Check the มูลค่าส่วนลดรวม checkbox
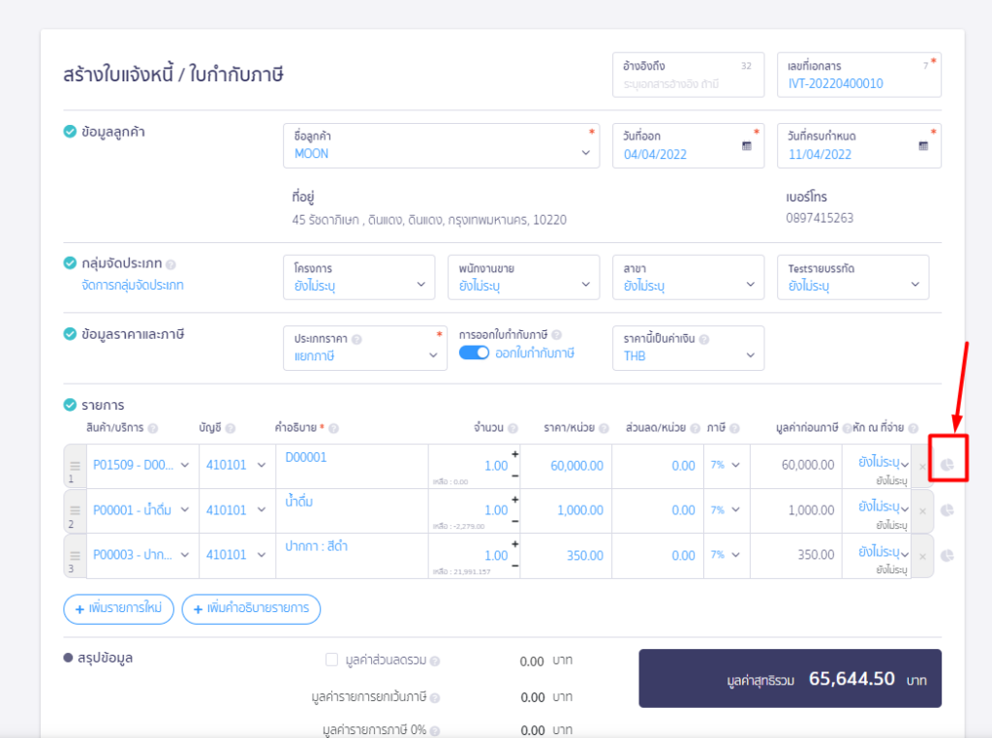Screen dimensions: 992x738 pos(332,661)
